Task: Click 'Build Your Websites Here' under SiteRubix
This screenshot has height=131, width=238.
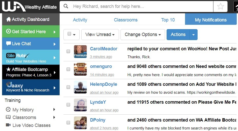Action: click(26, 61)
